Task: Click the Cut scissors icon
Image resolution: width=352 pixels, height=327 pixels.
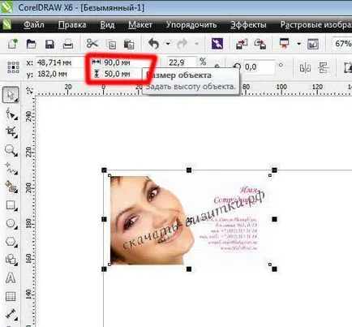Action: 92,44
